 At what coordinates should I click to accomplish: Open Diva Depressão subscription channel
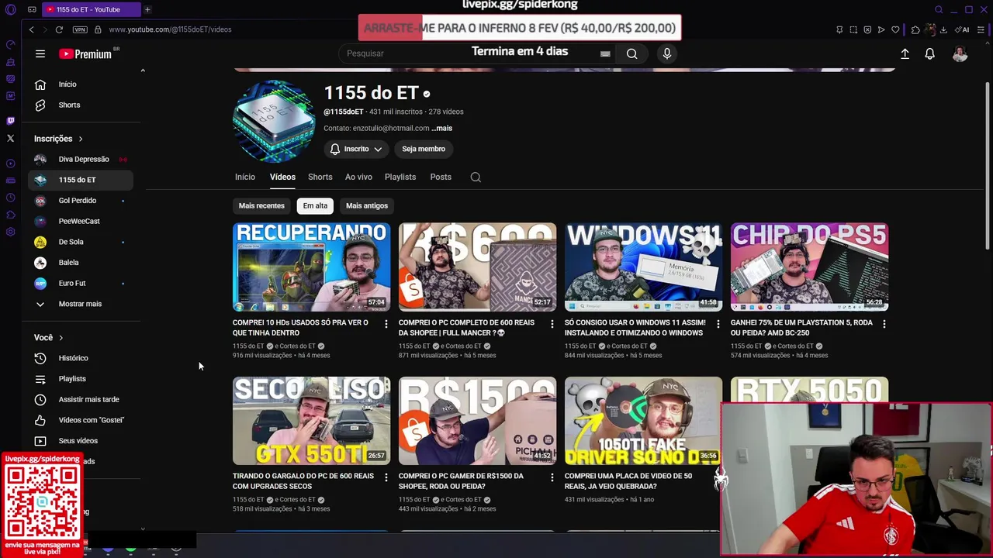pyautogui.click(x=81, y=159)
